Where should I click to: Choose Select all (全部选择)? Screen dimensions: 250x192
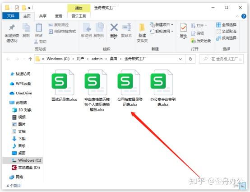click(x=226, y=25)
